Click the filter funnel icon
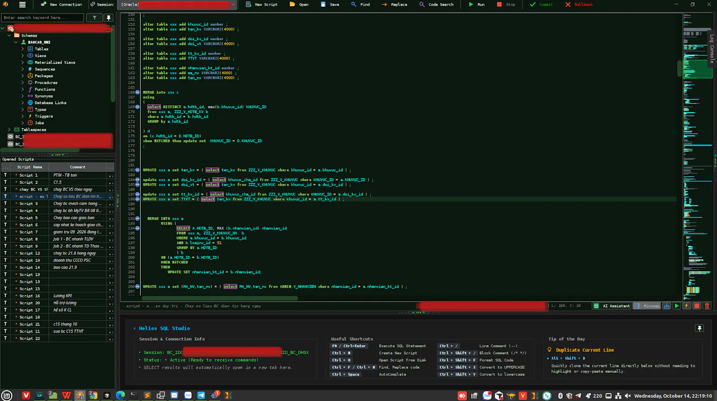 point(95,17)
